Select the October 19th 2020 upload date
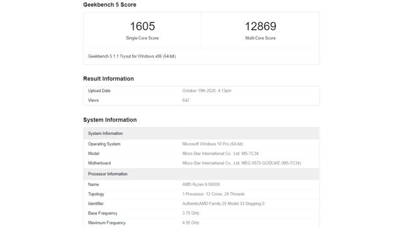Viewport: 403px width, 227px height. [207, 91]
